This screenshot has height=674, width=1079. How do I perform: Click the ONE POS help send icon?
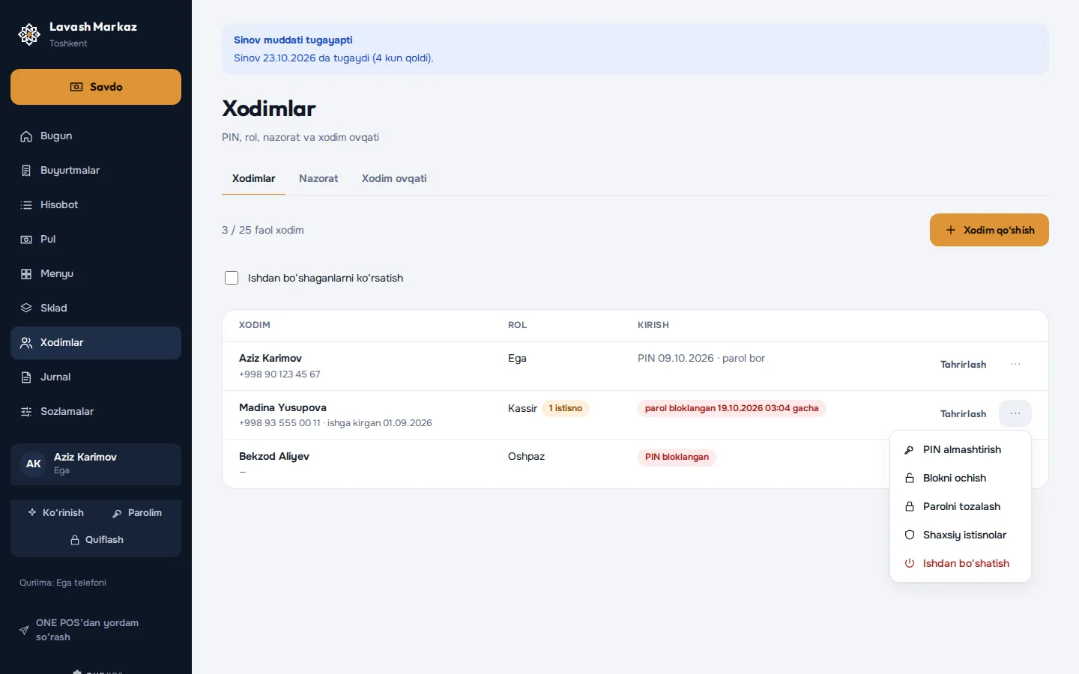click(x=24, y=631)
